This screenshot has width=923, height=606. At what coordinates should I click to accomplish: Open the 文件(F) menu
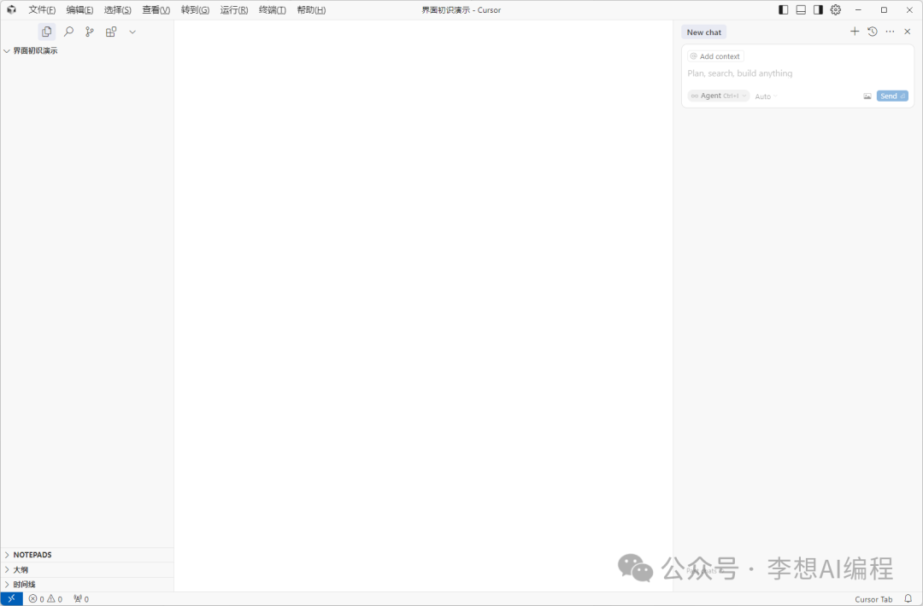42,10
